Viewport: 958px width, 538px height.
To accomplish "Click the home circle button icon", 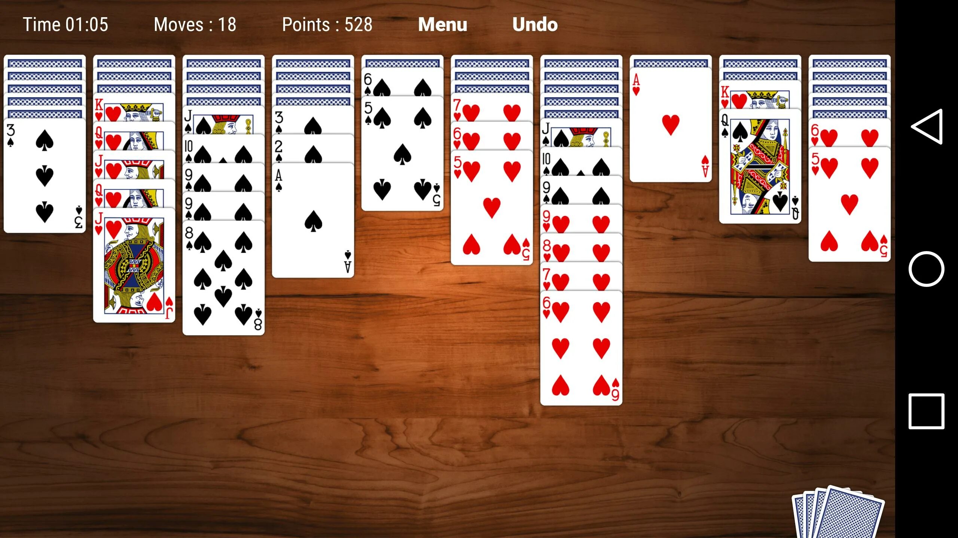I will [930, 269].
